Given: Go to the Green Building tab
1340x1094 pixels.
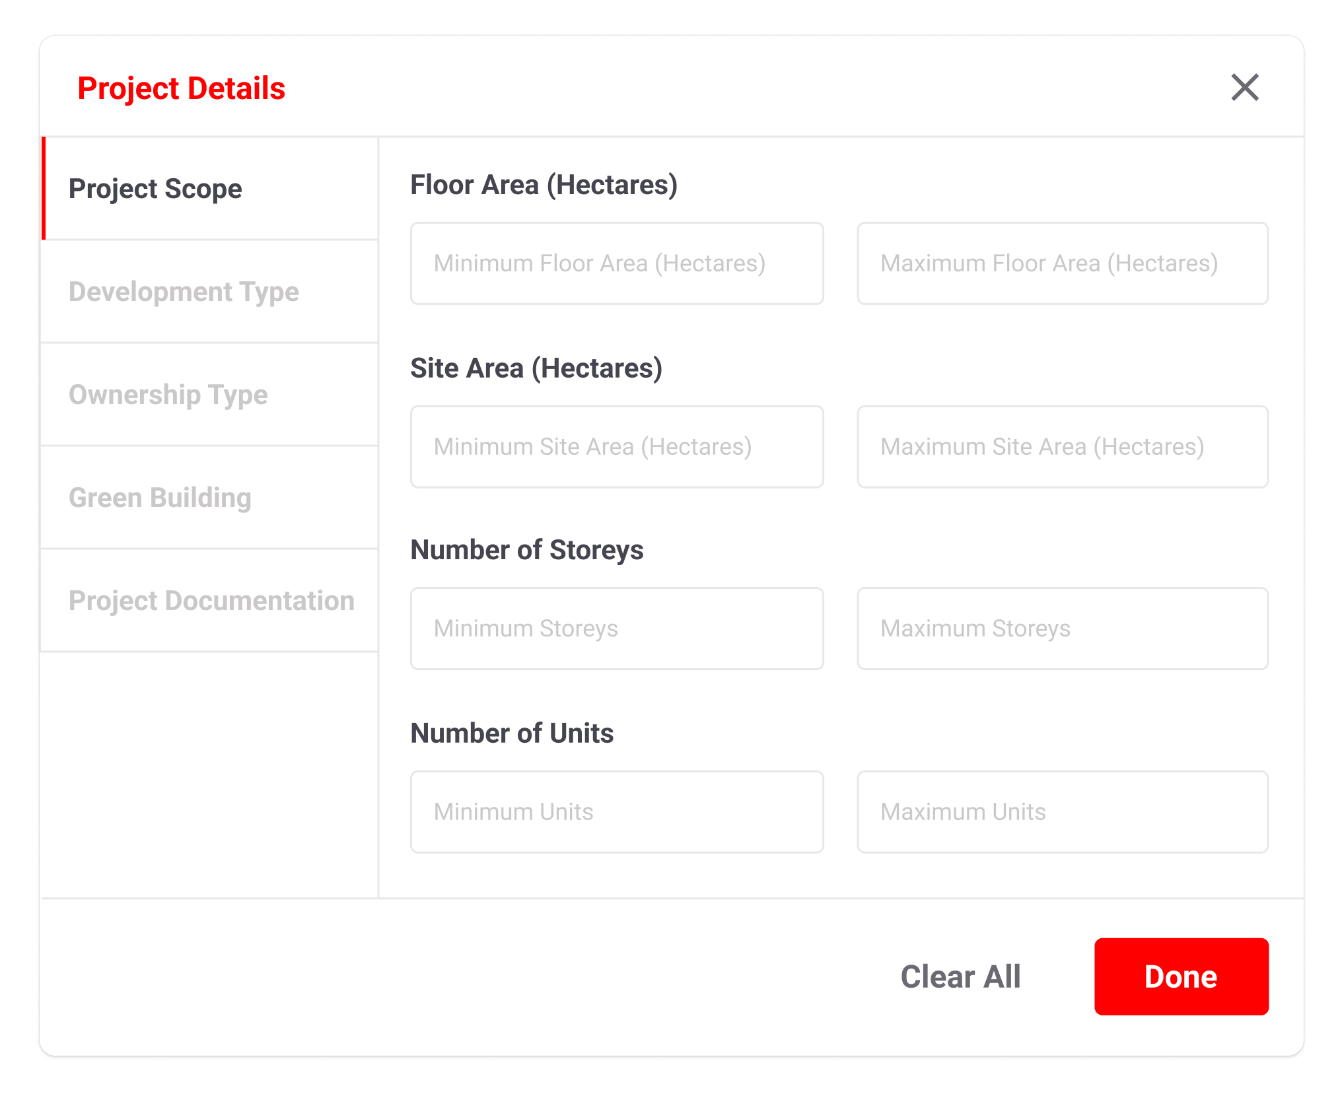Looking at the screenshot, I should [x=160, y=498].
